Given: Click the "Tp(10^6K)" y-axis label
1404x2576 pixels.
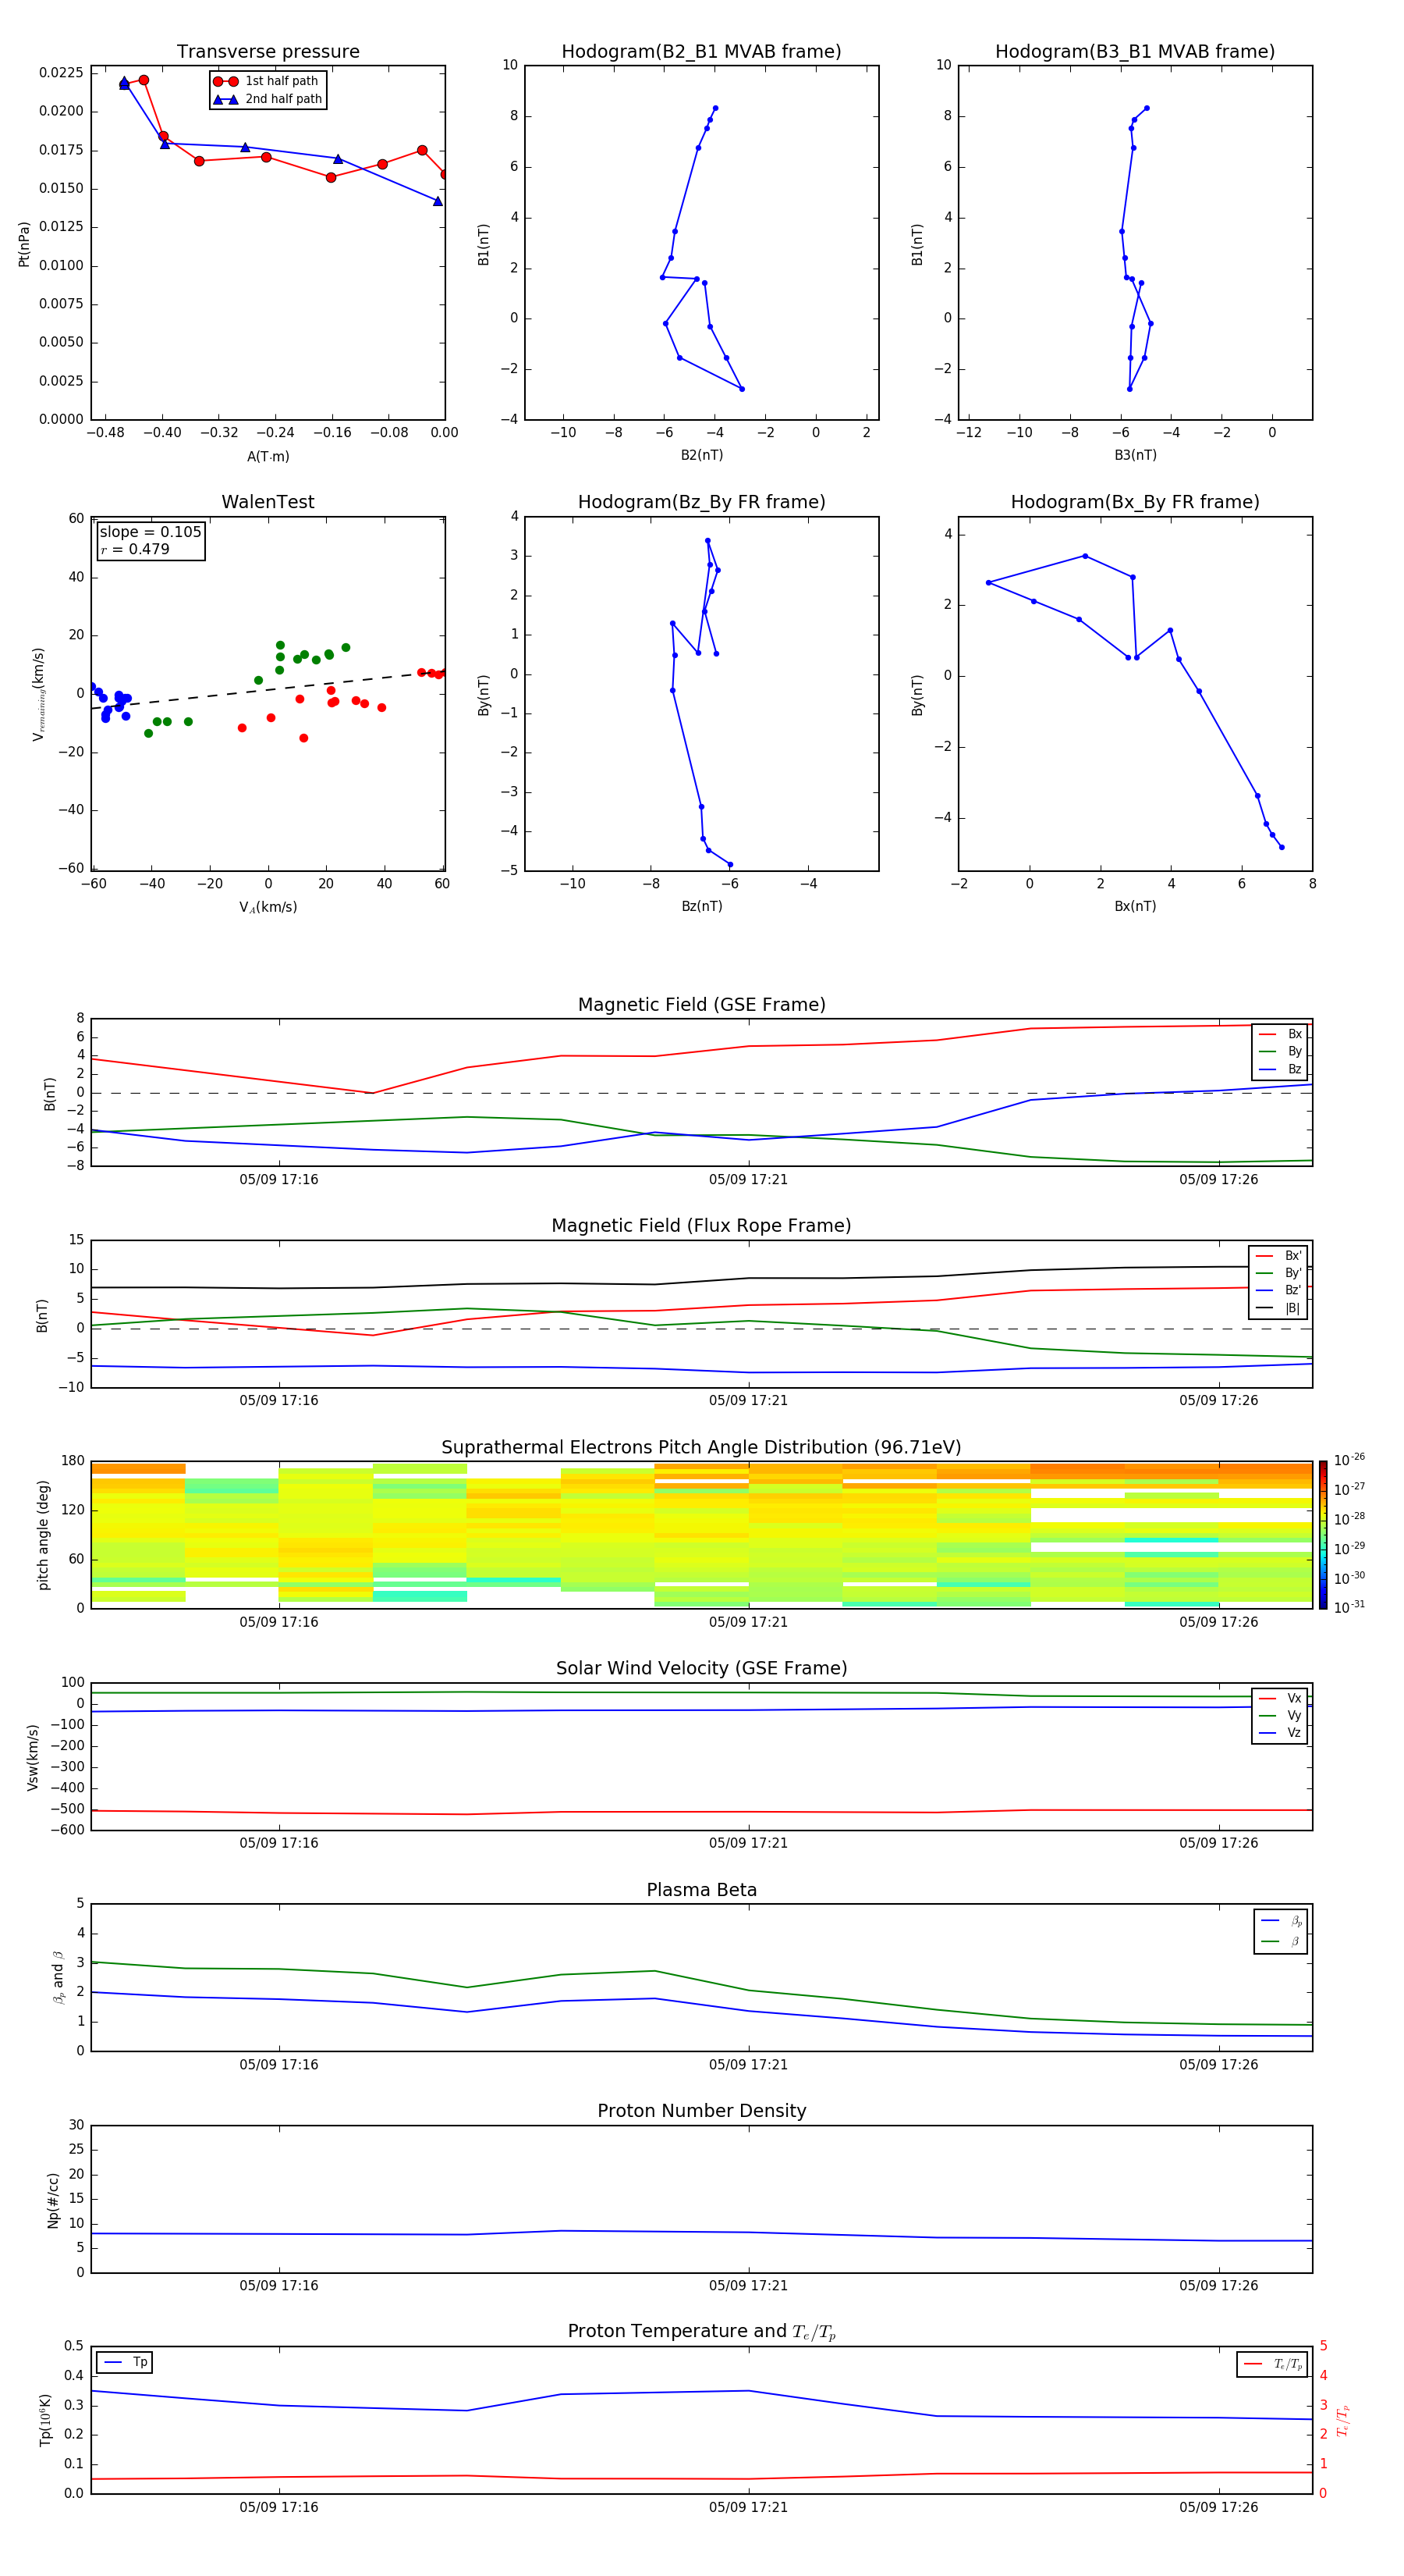Looking at the screenshot, I should [45, 2420].
